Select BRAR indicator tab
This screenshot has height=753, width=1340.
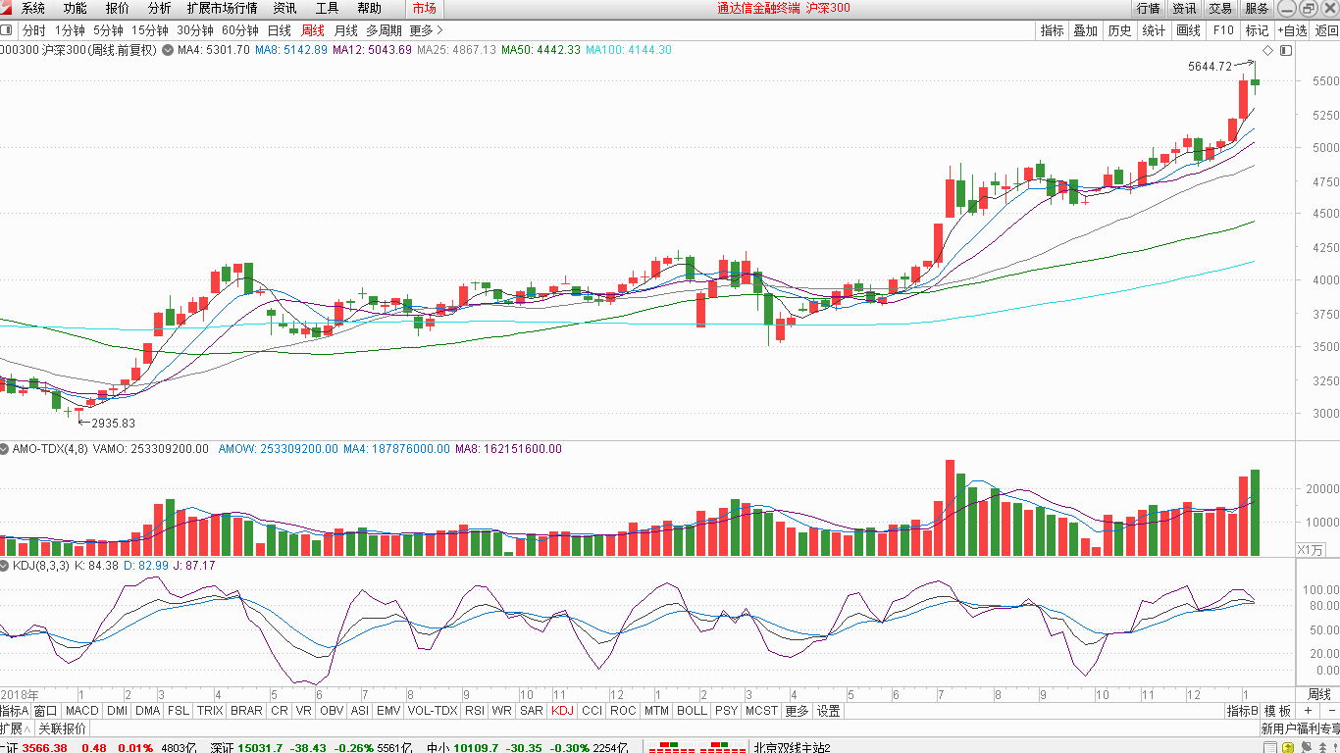pyautogui.click(x=246, y=711)
